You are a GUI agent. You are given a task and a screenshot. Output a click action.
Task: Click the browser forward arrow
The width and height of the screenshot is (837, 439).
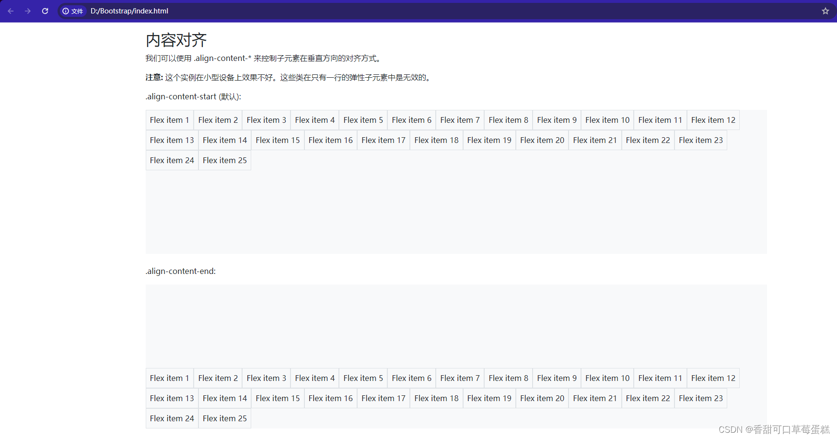pyautogui.click(x=28, y=11)
